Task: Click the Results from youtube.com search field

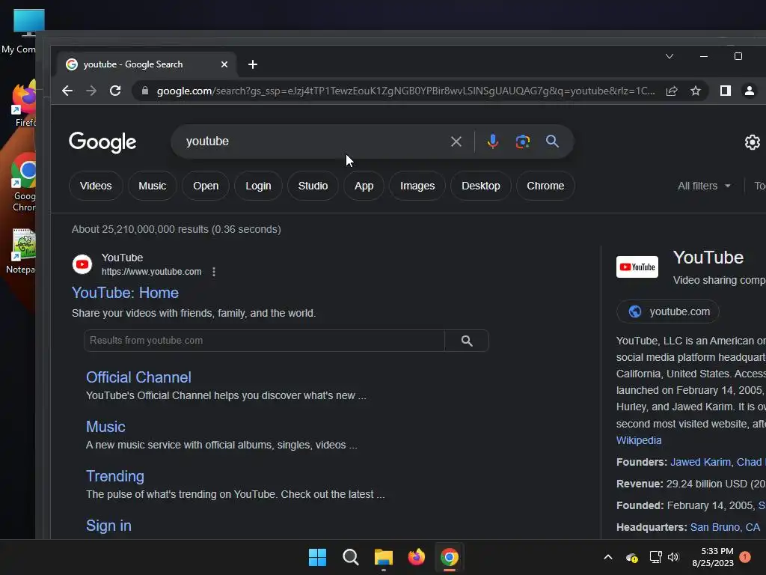Action: click(x=264, y=341)
